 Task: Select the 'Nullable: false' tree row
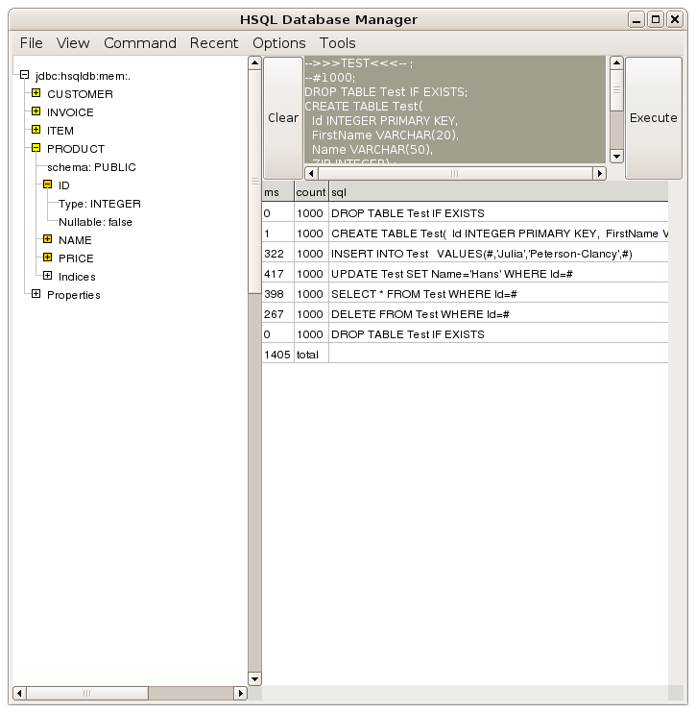(x=95, y=222)
